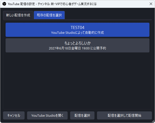Click the キャンセル button
155x123 pixels.
pos(14,115)
